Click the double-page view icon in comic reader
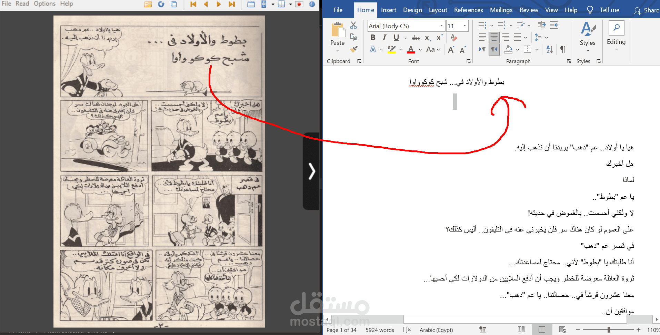Viewport: 660px width, 335px height. click(281, 4)
